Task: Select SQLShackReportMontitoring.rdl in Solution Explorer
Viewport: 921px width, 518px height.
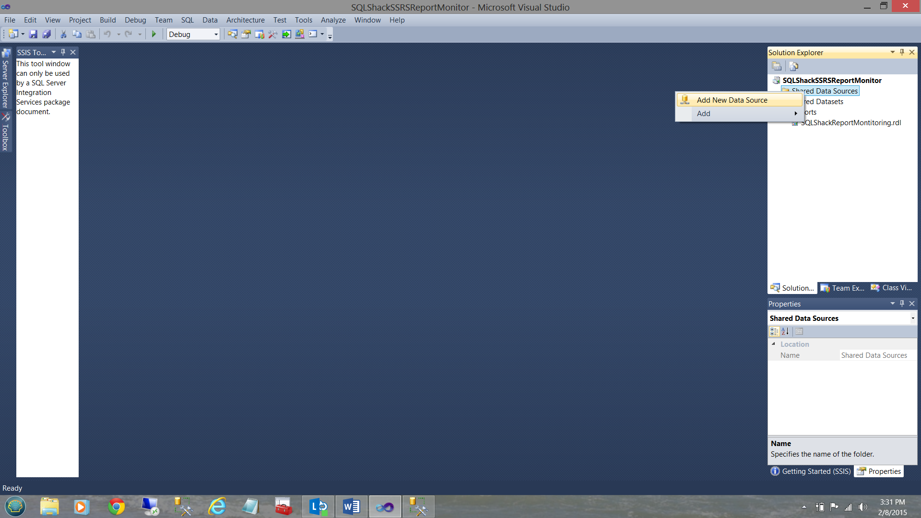Action: coord(850,123)
